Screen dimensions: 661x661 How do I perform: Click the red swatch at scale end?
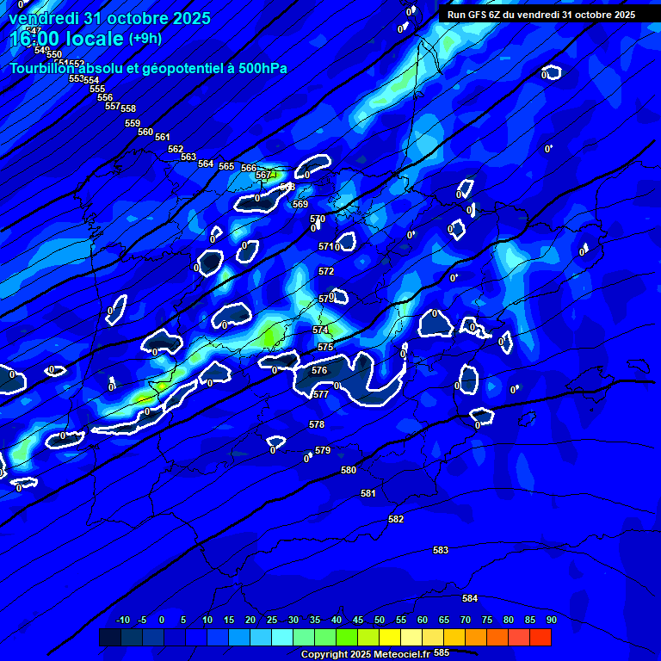coord(541,638)
